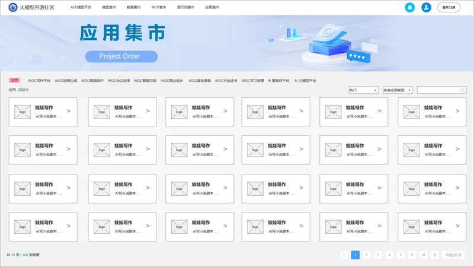Click the arrow on the first app card
474x267 pixels.
tap(68, 111)
